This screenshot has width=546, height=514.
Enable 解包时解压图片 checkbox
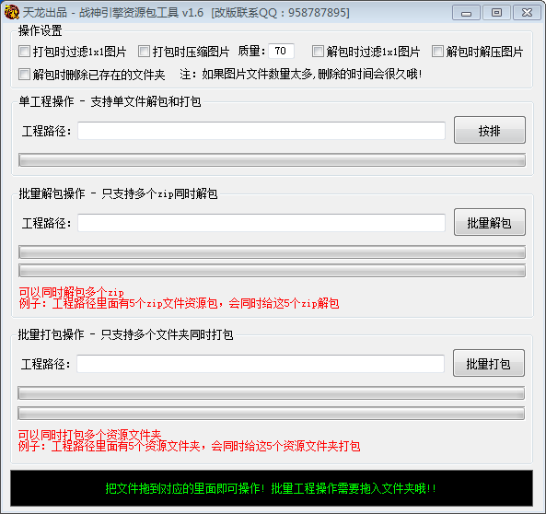pyautogui.click(x=437, y=52)
